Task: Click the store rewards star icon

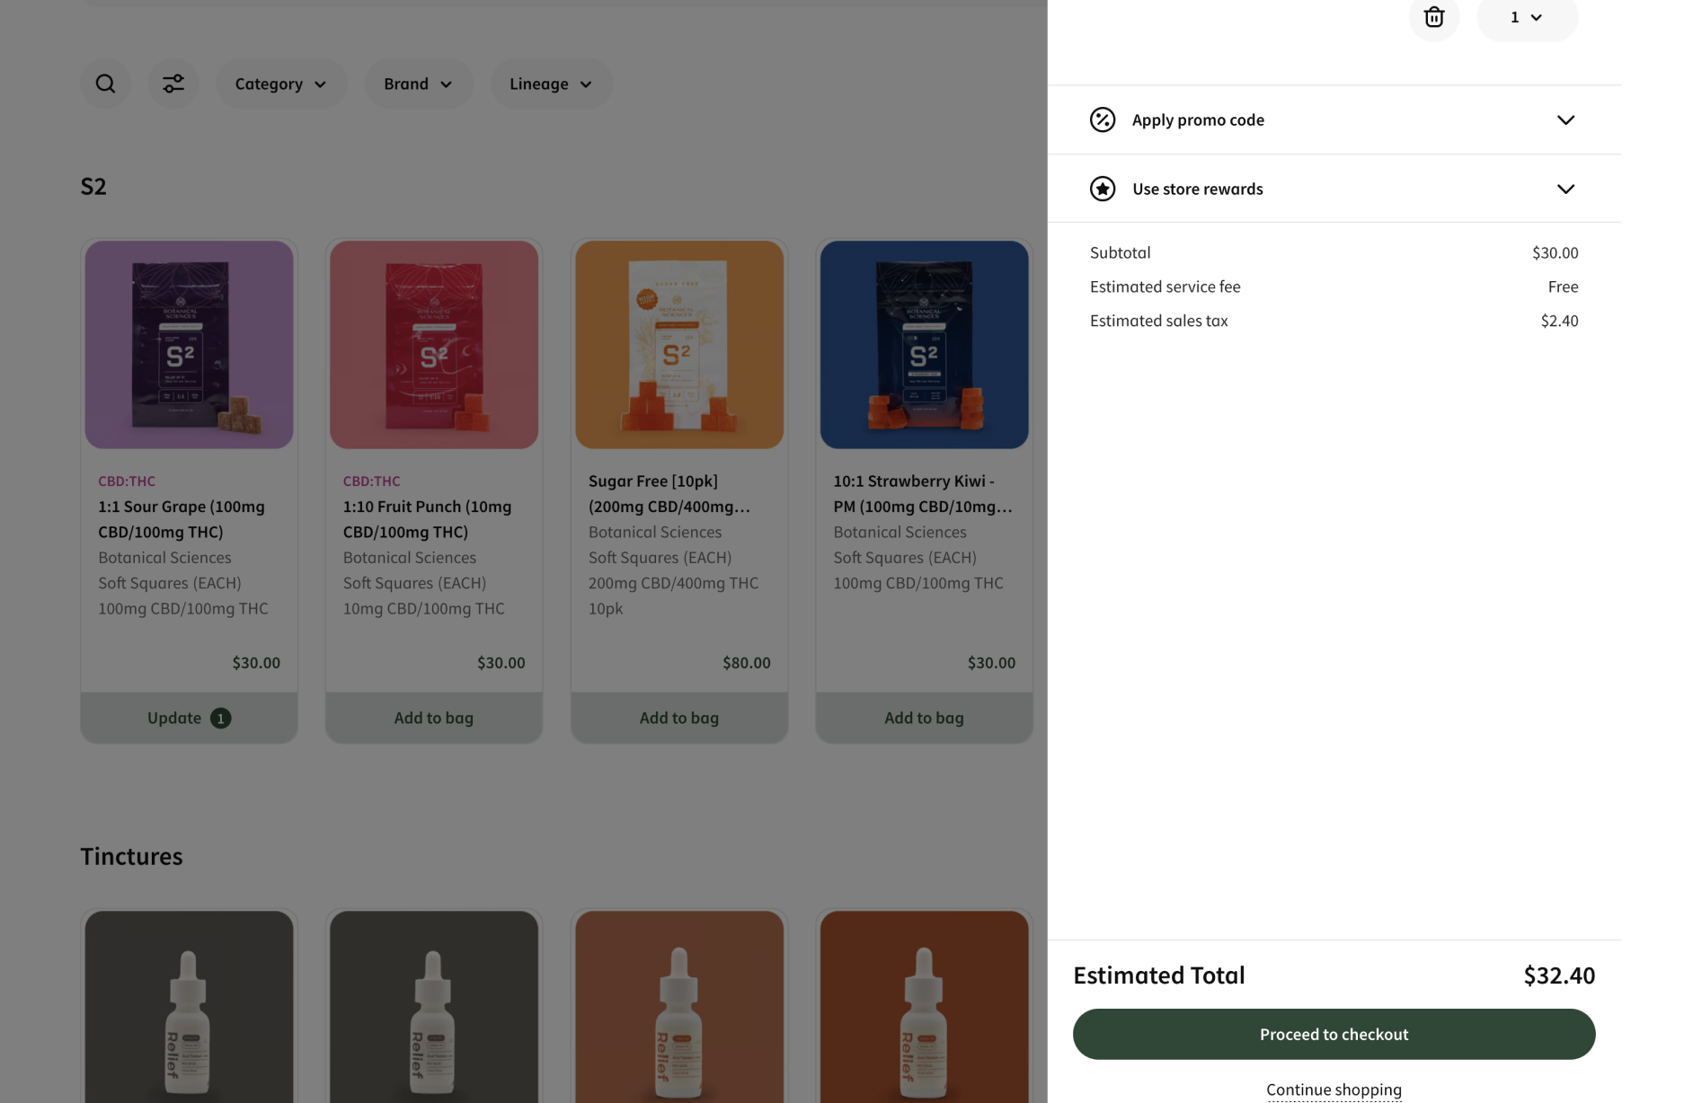Action: click(x=1103, y=189)
